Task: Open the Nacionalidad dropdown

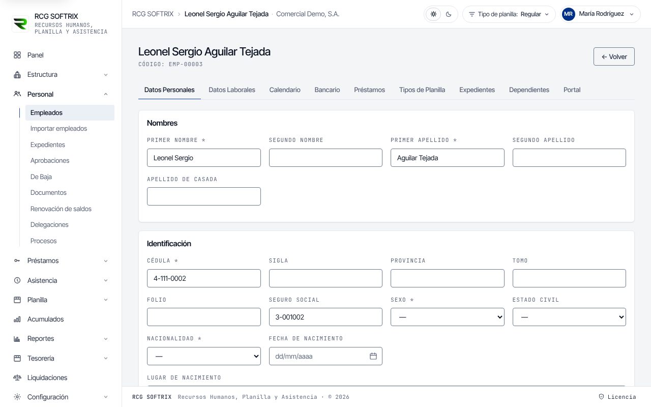Action: [204, 356]
